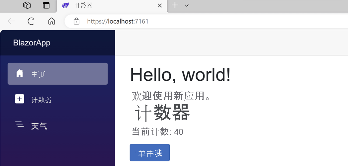Screen dimensions: 348x166
Task: Click the 单击我 button
Action: tap(150, 152)
